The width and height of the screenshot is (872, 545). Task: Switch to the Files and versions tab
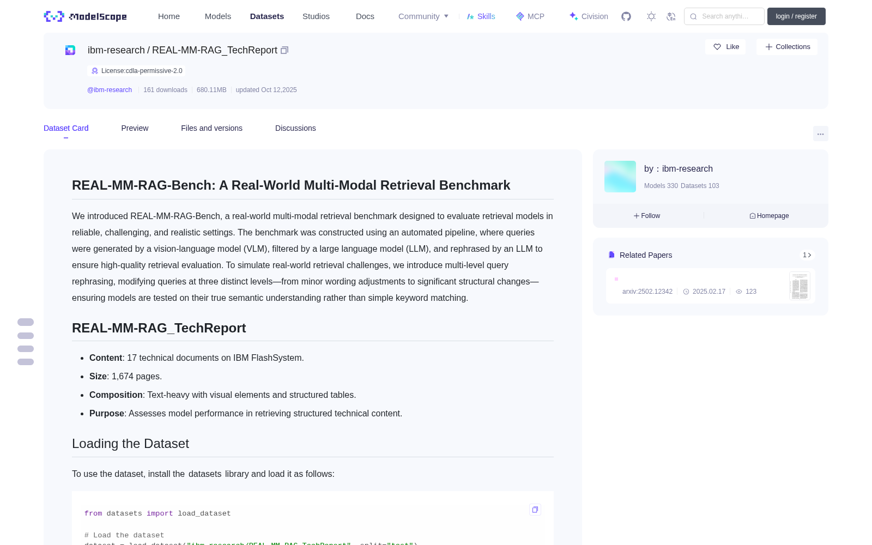pos(211,128)
